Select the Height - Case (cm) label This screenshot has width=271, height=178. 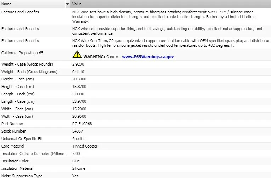point(18,87)
